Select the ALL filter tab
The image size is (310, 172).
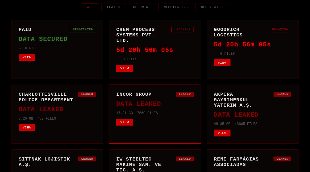(x=90, y=7)
